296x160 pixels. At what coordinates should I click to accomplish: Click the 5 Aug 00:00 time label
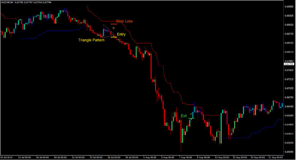pyautogui.click(x=168, y=157)
